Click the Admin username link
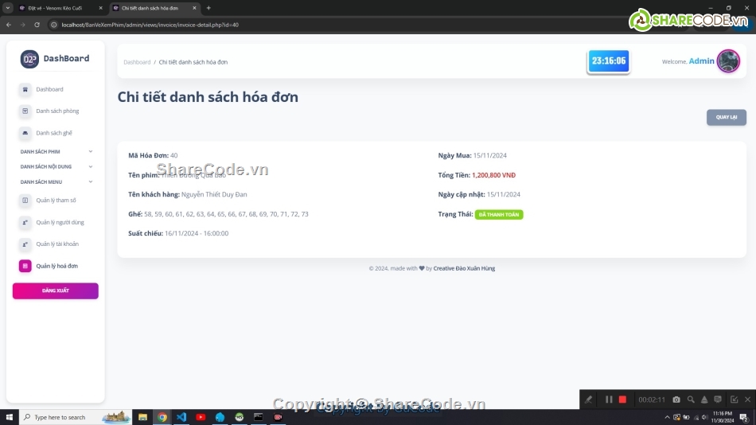This screenshot has height=425, width=756. click(x=702, y=60)
